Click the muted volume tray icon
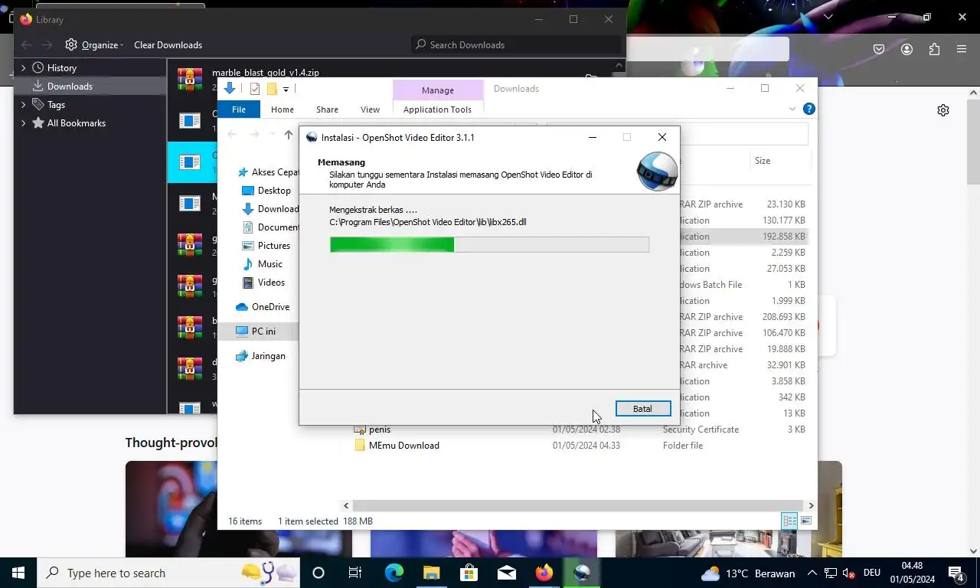Viewport: 980px width, 588px height. pos(848,573)
